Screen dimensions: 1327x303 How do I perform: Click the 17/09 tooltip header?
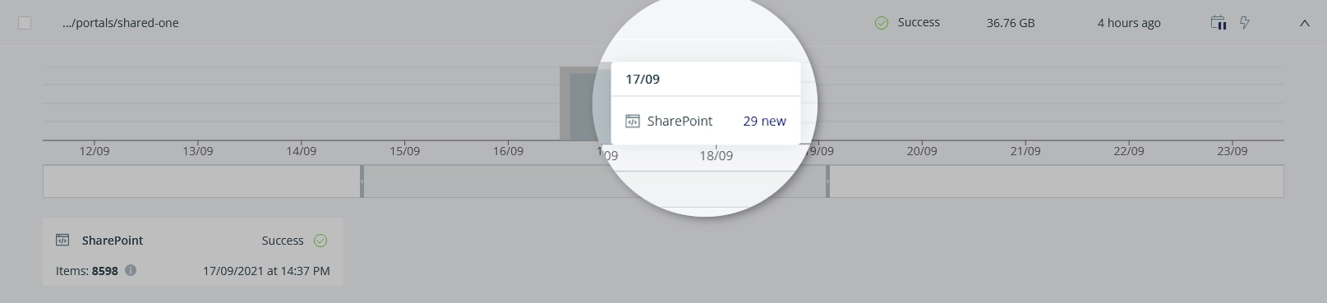click(643, 80)
